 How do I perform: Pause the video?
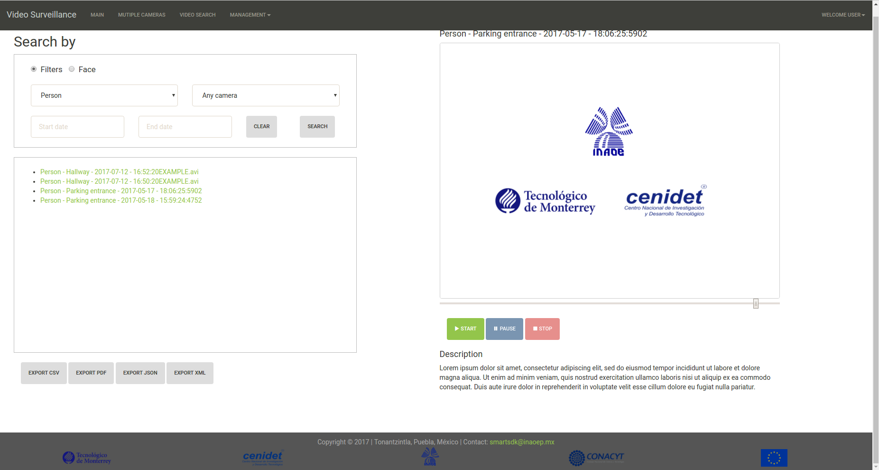(504, 329)
